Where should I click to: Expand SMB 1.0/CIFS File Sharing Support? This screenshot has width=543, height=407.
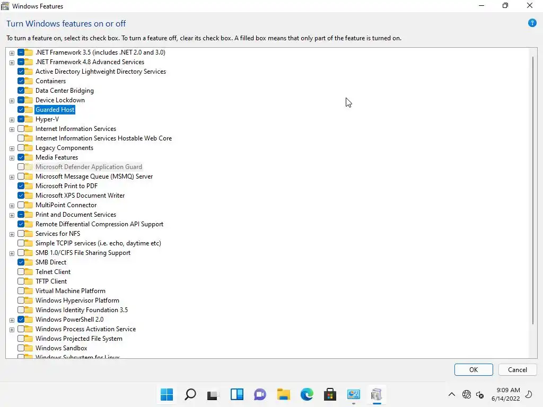(x=12, y=253)
